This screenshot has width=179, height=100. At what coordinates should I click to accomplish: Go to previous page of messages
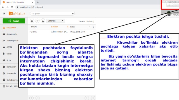point(38,98)
